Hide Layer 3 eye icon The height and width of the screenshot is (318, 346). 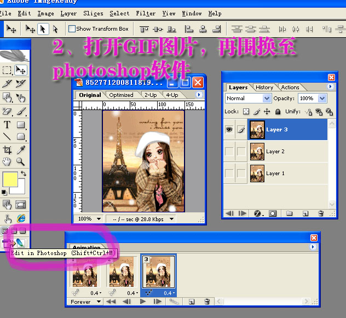(229, 129)
